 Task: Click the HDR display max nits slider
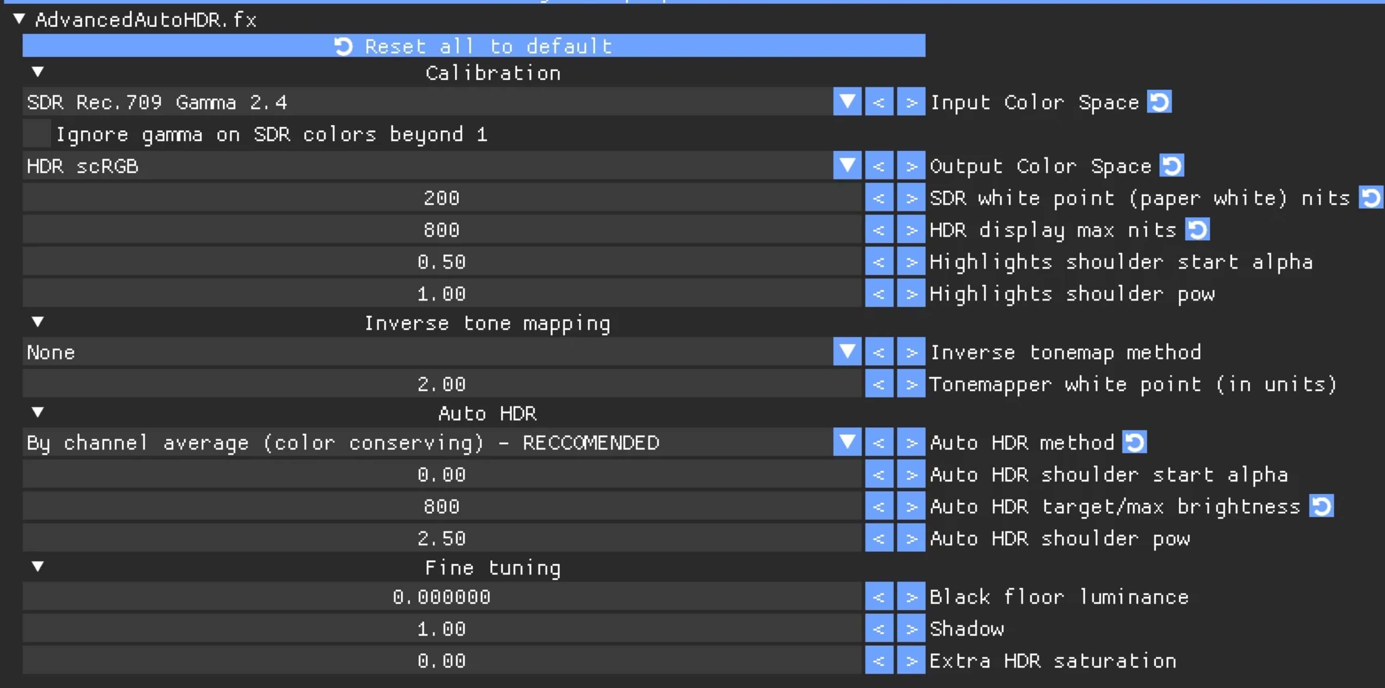(x=441, y=230)
